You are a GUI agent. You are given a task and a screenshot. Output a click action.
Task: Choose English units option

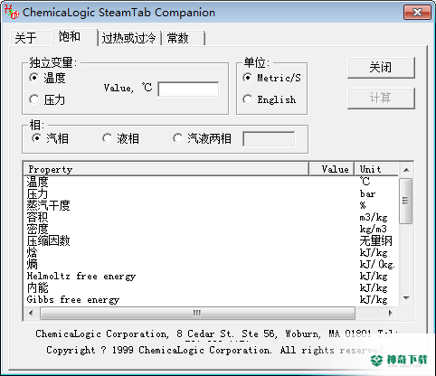(270, 99)
